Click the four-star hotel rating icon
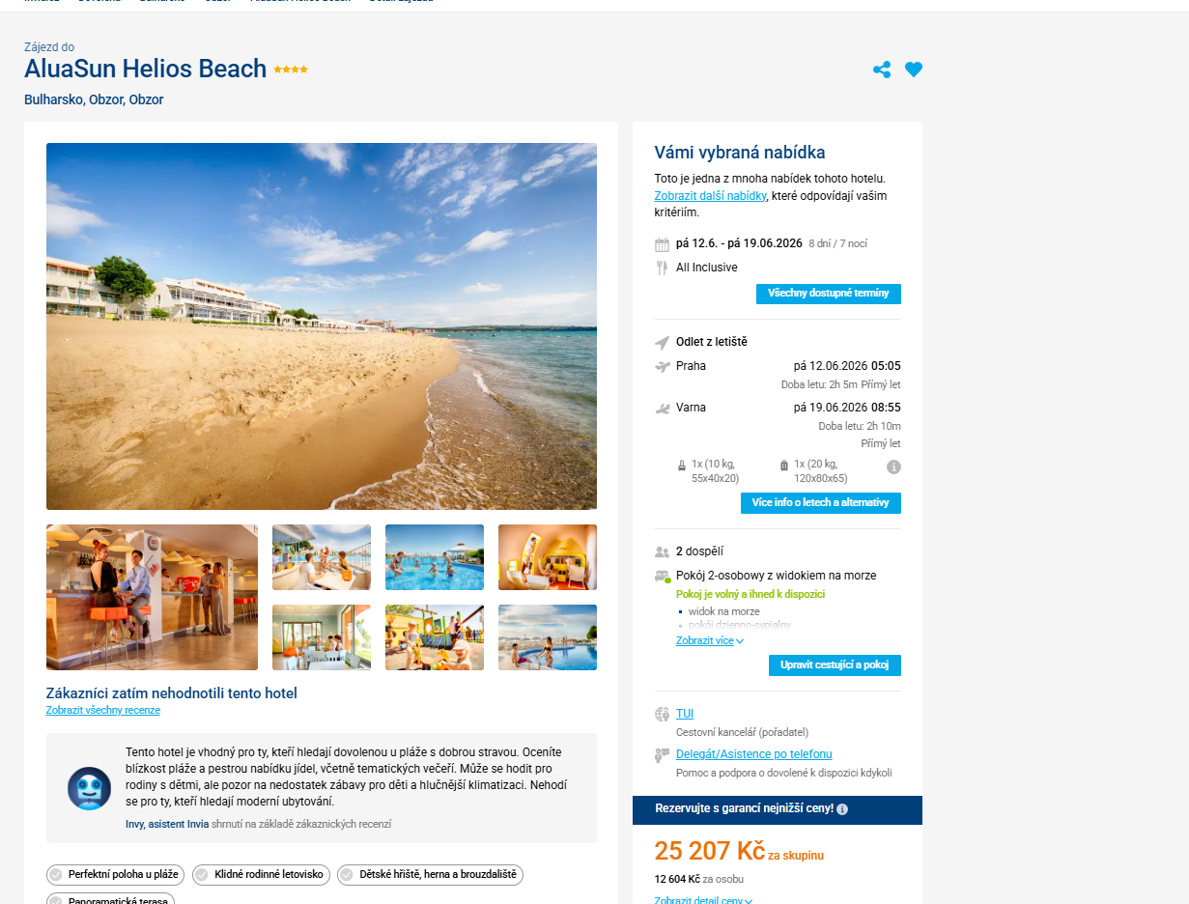This screenshot has width=1189, height=904. coord(291,70)
